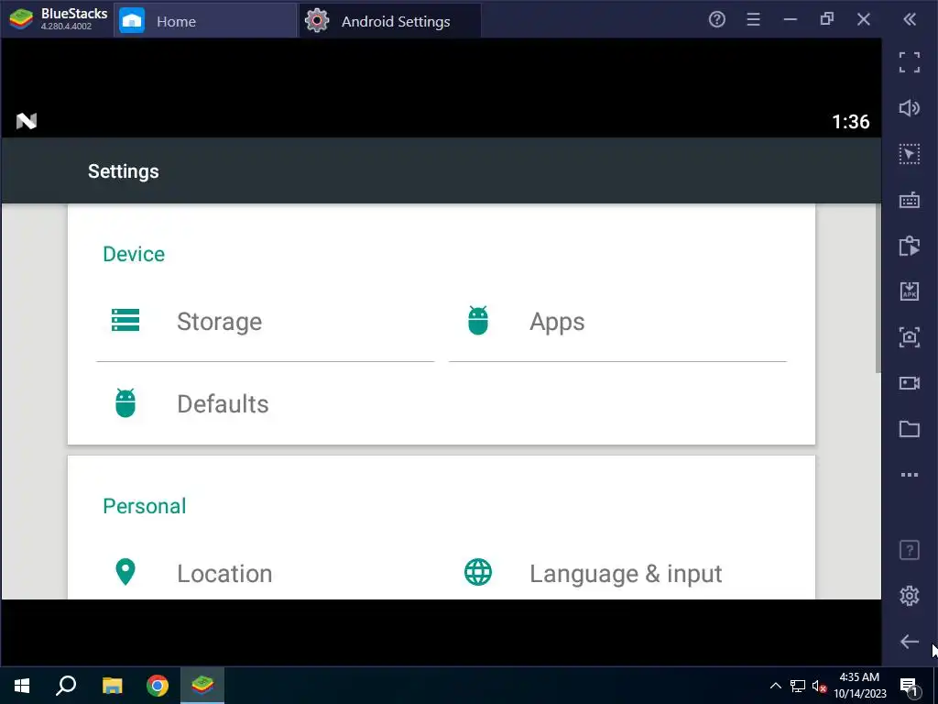Click the network tray icon
The width and height of the screenshot is (938, 704).
pyautogui.click(x=798, y=686)
